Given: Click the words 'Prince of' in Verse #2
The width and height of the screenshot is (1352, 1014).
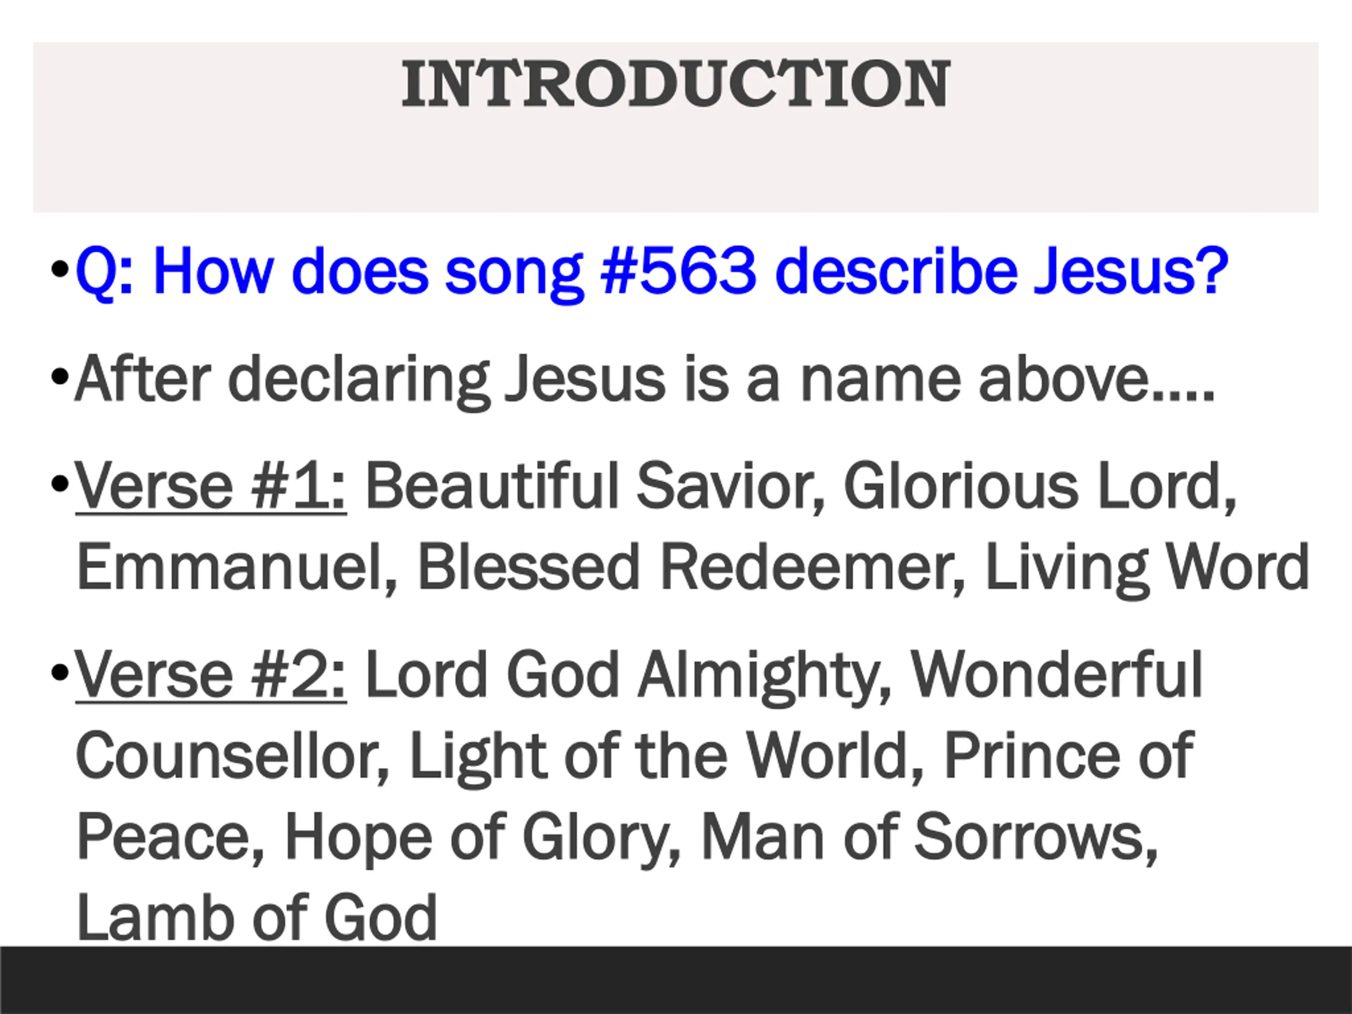Looking at the screenshot, I should point(1069,756).
